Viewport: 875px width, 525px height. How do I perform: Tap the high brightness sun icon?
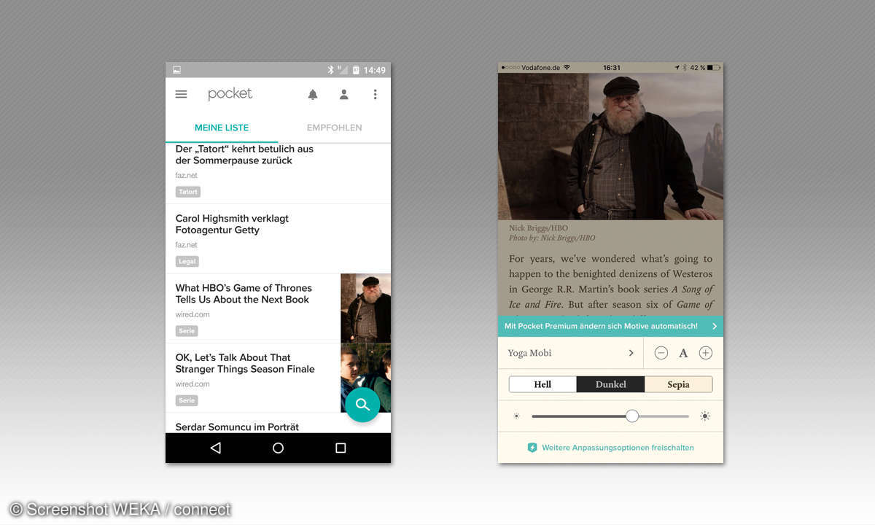(x=705, y=416)
